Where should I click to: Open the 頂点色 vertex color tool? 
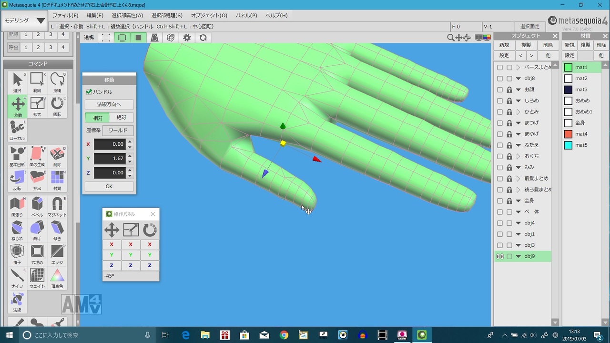57,278
